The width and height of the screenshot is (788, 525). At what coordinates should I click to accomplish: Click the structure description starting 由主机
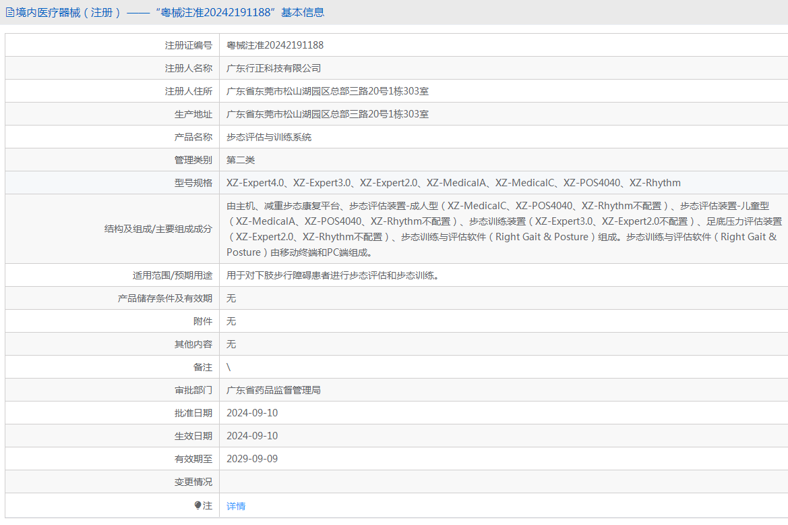[x=505, y=229]
